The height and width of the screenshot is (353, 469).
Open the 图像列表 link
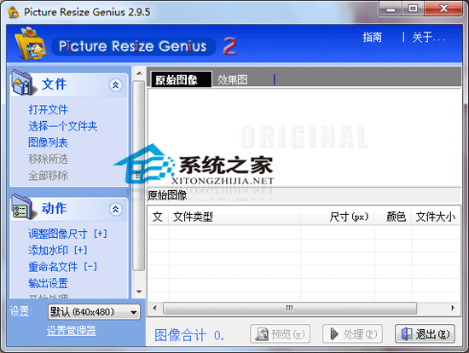coord(48,142)
